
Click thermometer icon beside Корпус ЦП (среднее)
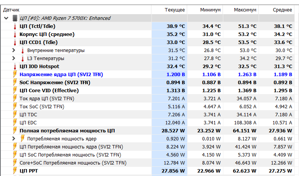(x=15, y=34)
